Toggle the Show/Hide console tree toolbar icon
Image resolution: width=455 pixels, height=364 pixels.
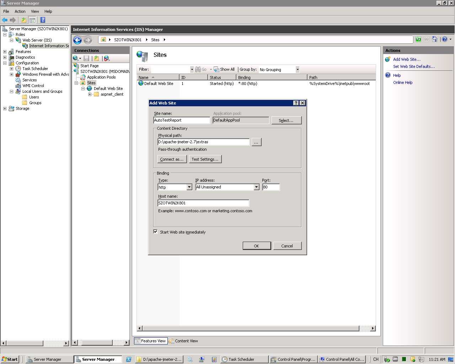[32, 20]
